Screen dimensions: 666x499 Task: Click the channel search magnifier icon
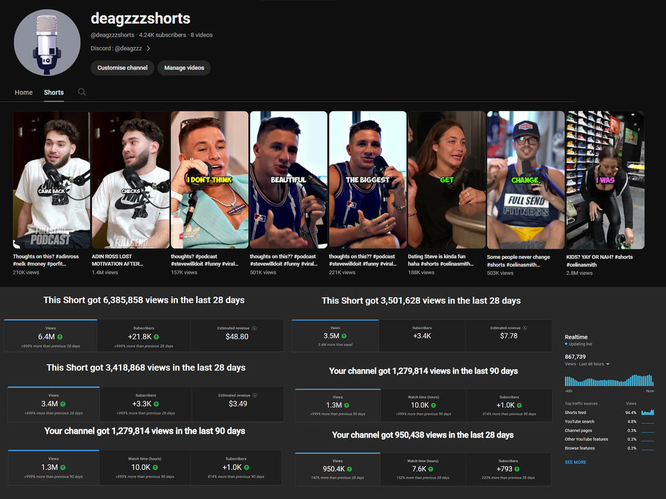(81, 92)
